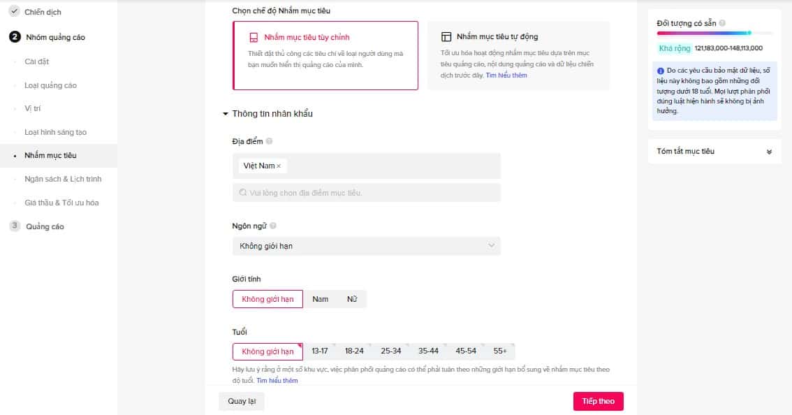Screen dimensions: 792x415
Task: Go to Ngân sách & Lịch trình section
Action: point(63,179)
